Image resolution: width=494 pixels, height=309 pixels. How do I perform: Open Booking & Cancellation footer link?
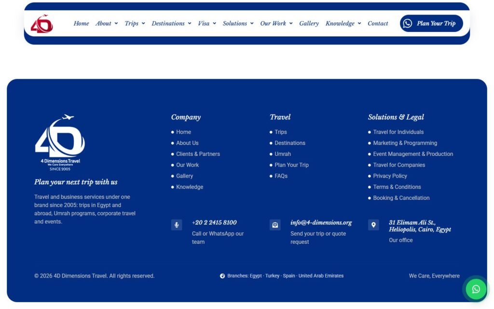click(x=401, y=198)
